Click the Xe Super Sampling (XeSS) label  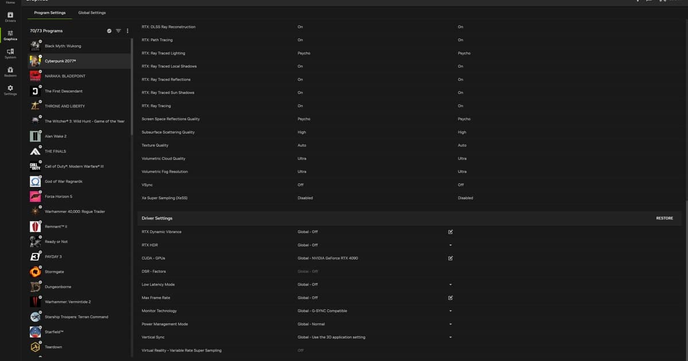point(165,198)
